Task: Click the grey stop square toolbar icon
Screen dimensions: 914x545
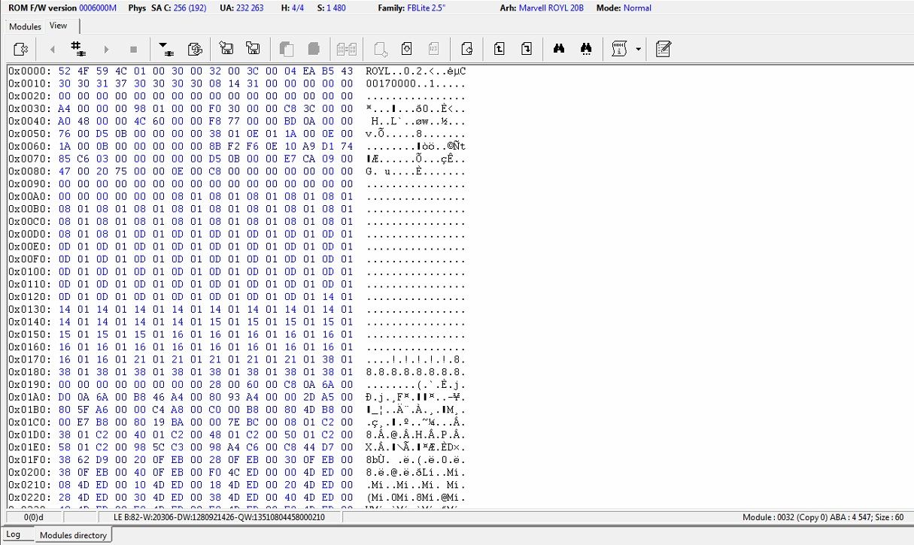Action: pyautogui.click(x=133, y=49)
